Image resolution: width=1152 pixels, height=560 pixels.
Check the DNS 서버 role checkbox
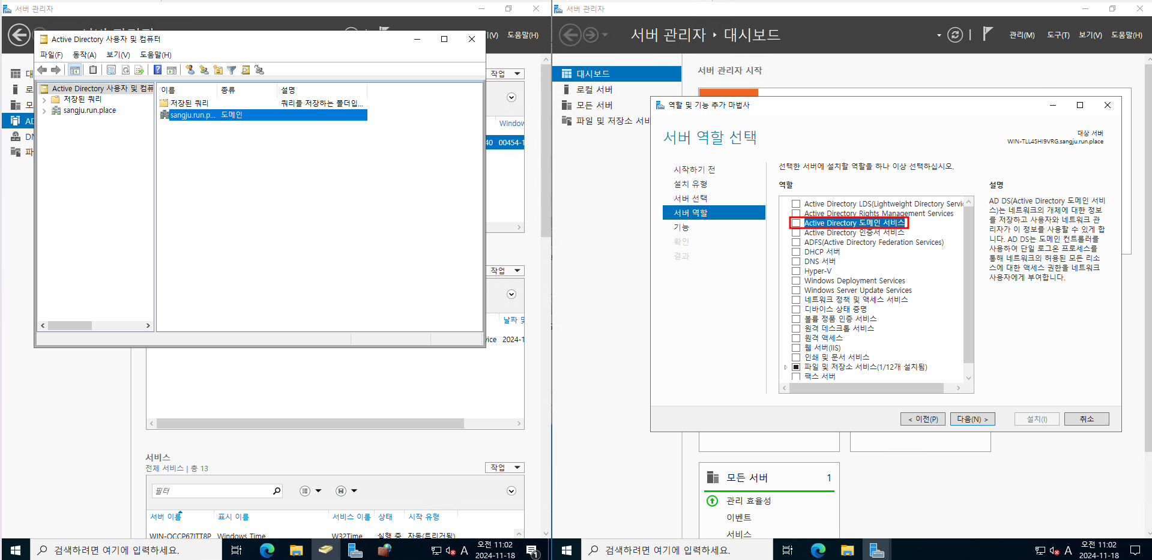click(796, 262)
